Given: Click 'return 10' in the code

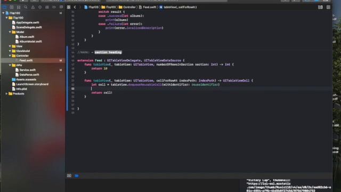Looking at the screenshot, I should [100, 69].
